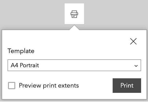Tick the empty square box beside Preview

[11, 86]
